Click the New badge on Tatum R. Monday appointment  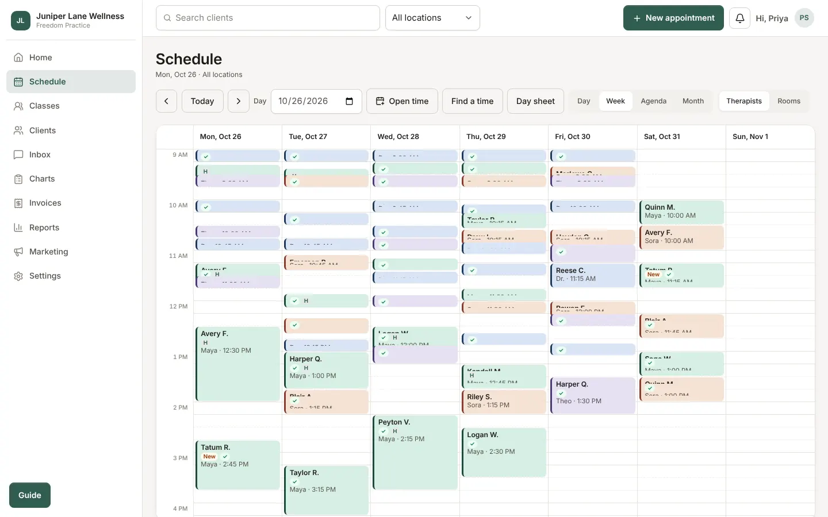[209, 457]
